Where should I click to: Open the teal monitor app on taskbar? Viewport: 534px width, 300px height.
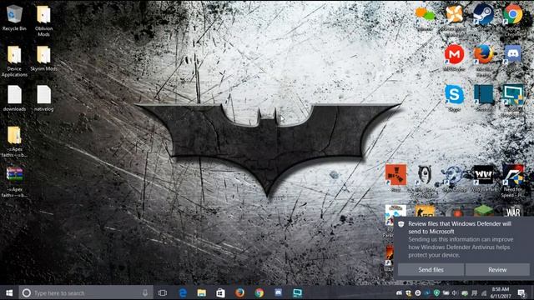click(297, 292)
